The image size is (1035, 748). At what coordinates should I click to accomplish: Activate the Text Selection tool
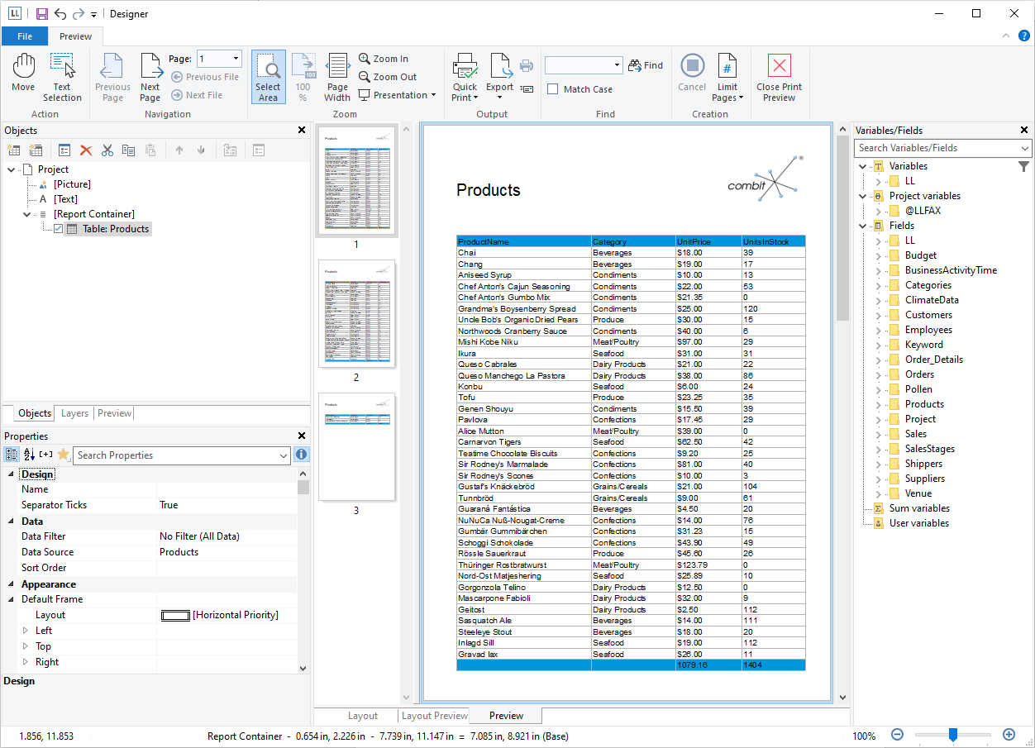click(62, 76)
